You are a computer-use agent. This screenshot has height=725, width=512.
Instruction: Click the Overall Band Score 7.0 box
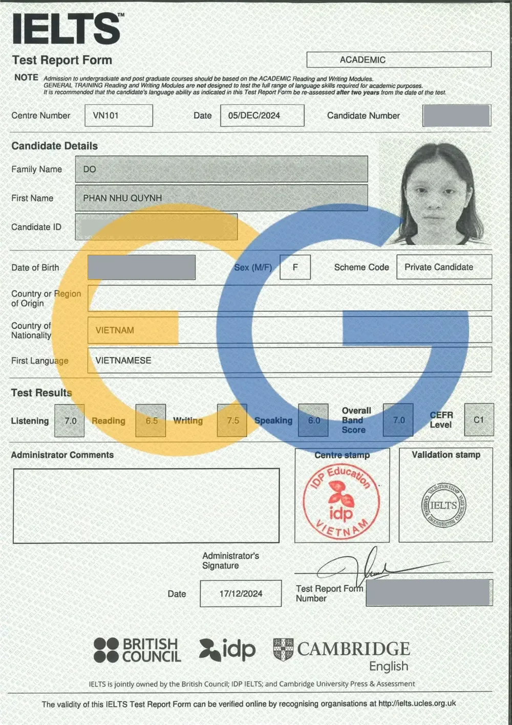pos(398,420)
